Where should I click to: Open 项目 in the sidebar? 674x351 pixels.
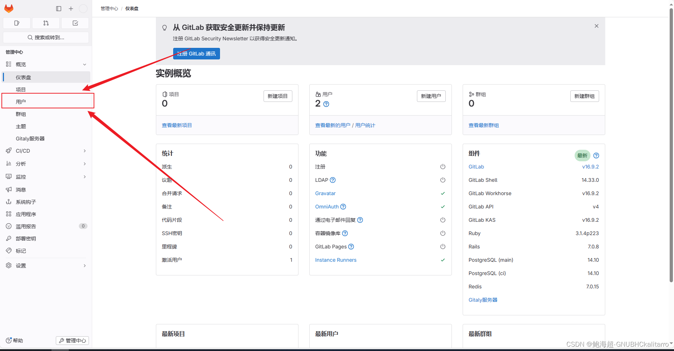pyautogui.click(x=46, y=89)
